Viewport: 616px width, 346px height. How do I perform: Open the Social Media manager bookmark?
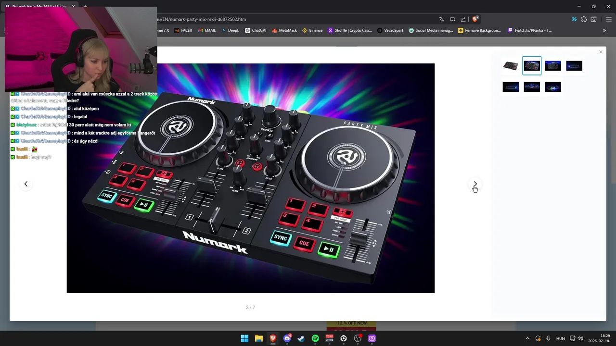(431, 30)
